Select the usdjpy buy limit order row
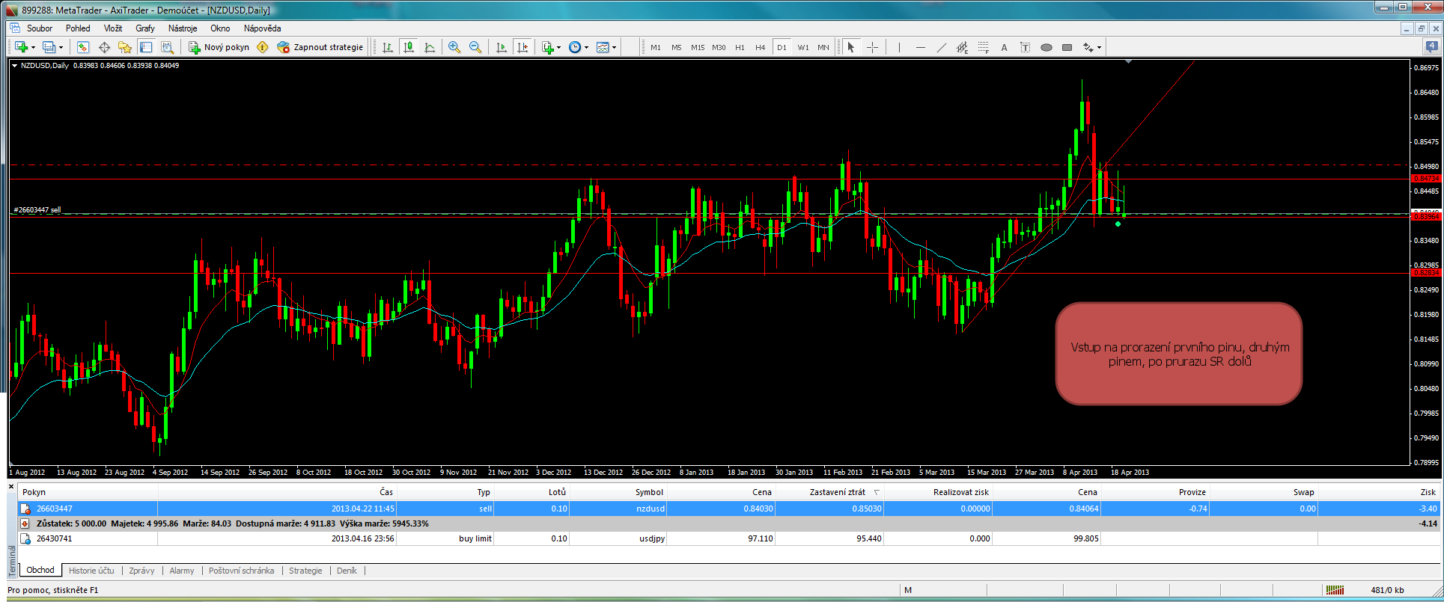The height and width of the screenshot is (602, 1444). click(x=524, y=538)
